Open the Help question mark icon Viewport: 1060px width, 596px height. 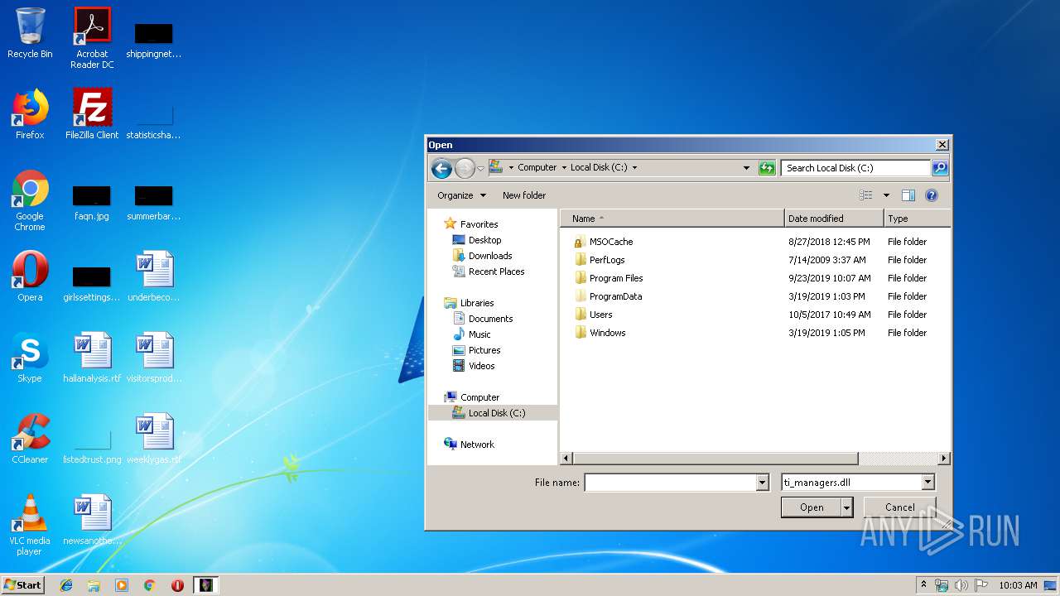[x=932, y=195]
